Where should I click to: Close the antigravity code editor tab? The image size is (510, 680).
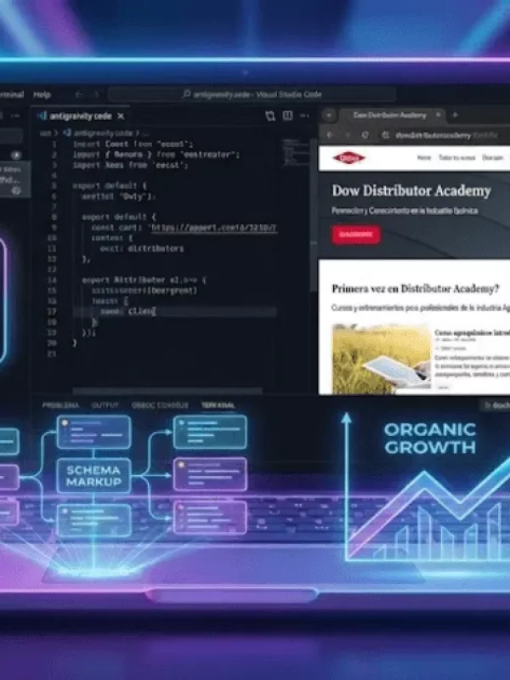click(x=121, y=116)
